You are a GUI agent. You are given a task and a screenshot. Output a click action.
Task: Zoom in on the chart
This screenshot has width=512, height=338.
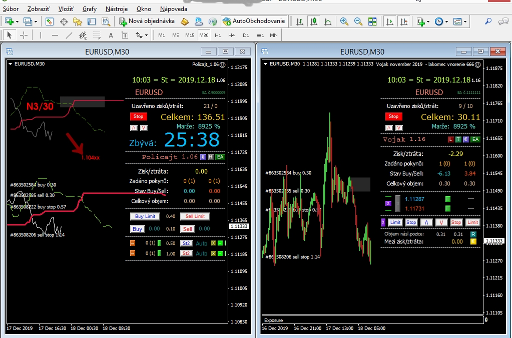click(344, 21)
